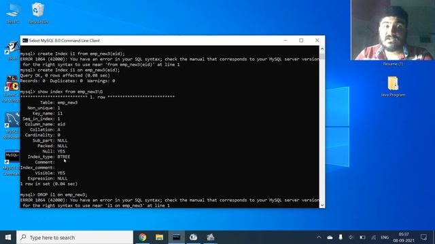This screenshot has height=244, width=435.
Task: Click the 'Records: 0 Duplicates: 0 Warnings: 0' line
Action: 68,81
